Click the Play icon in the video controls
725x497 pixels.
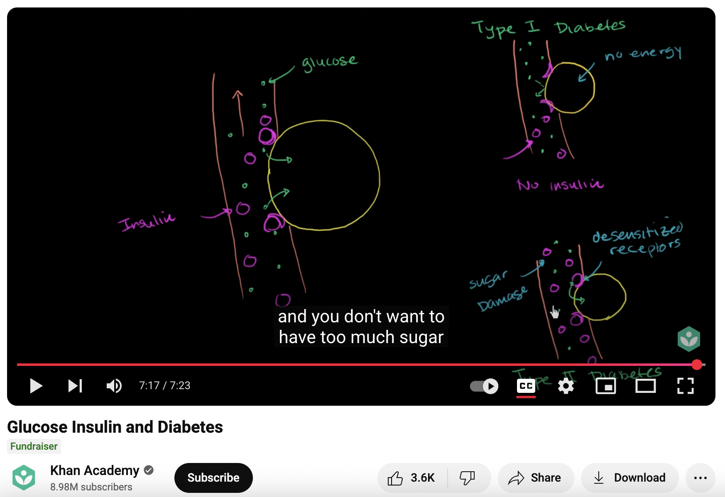[x=36, y=386]
